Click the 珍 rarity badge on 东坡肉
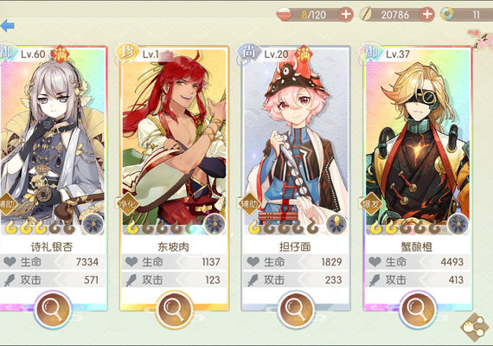This screenshot has width=493, height=346. pyautogui.click(x=127, y=53)
